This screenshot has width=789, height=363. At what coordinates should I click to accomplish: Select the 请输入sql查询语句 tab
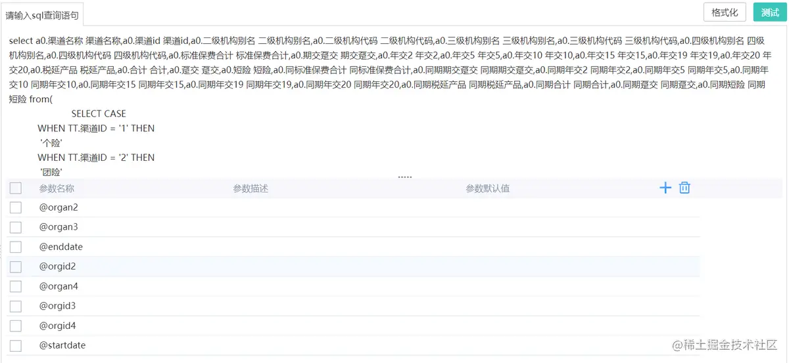pyautogui.click(x=42, y=15)
